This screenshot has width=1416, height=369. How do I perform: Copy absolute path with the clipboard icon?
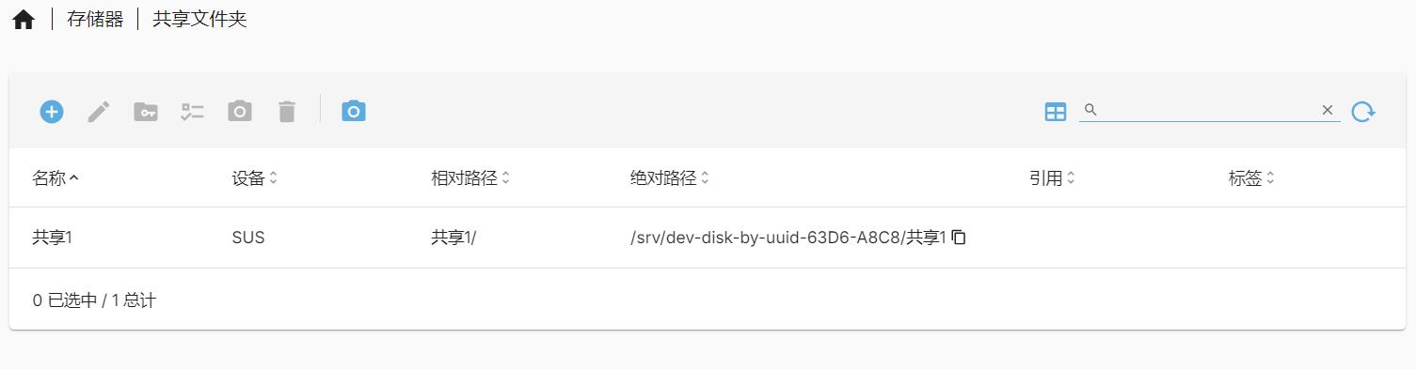(959, 238)
